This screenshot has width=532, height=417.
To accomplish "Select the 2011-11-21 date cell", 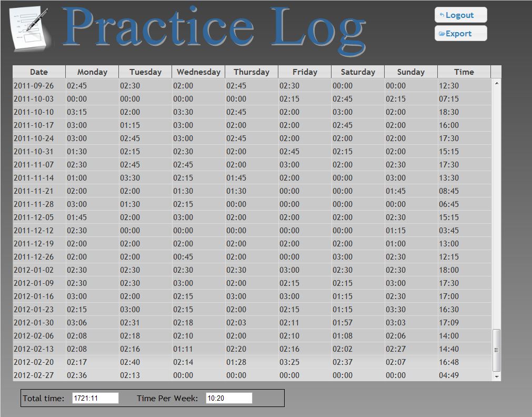I will (39, 191).
